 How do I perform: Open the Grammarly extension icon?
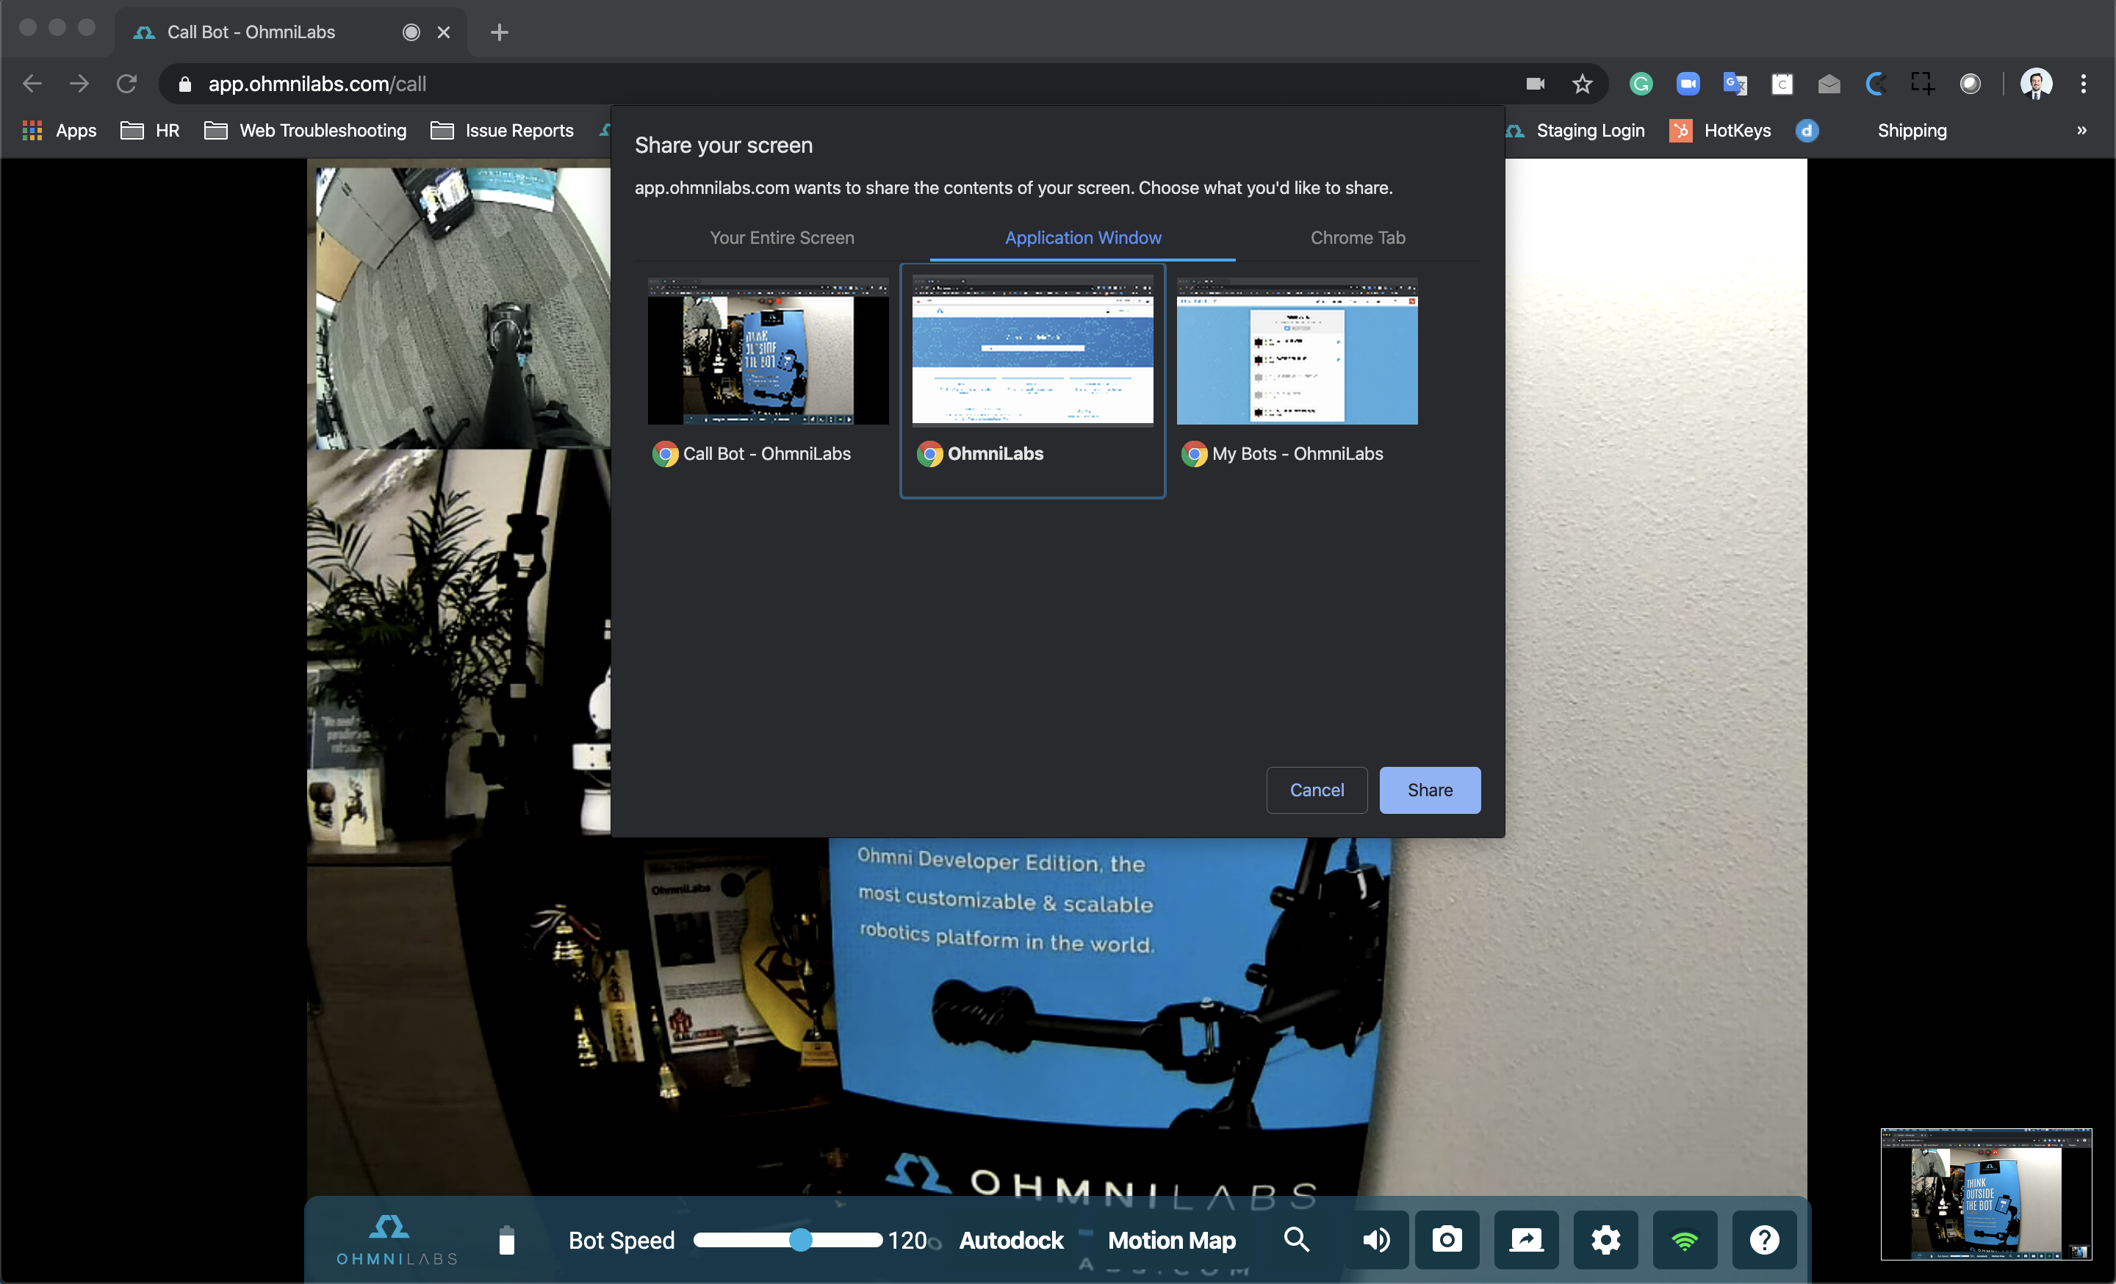pos(1641,83)
